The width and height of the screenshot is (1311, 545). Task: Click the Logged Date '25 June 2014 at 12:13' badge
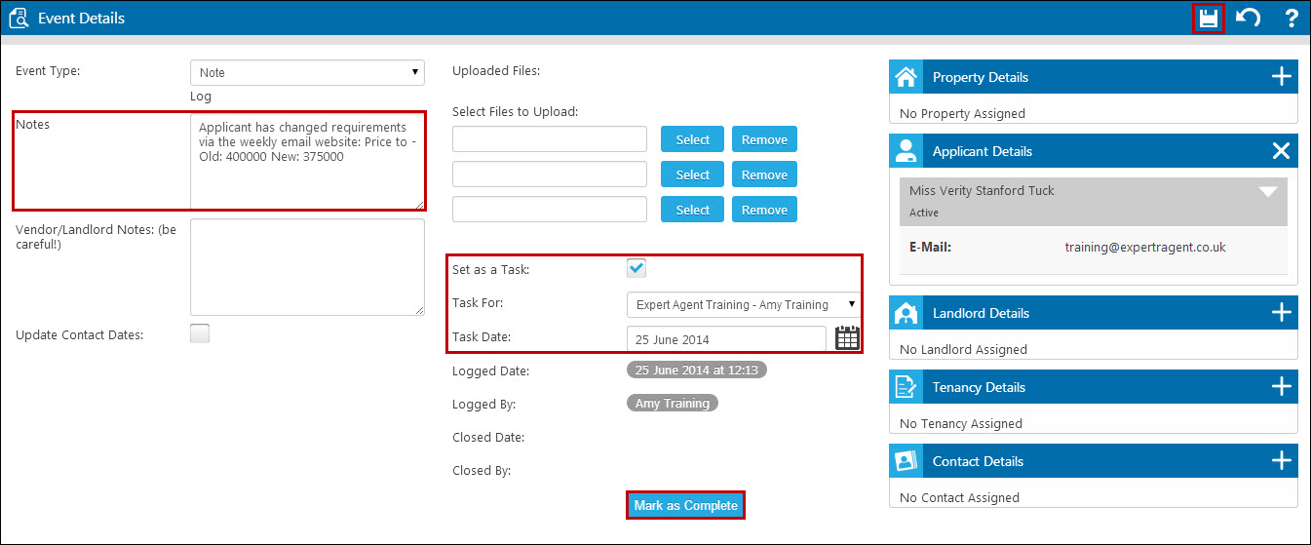point(697,370)
